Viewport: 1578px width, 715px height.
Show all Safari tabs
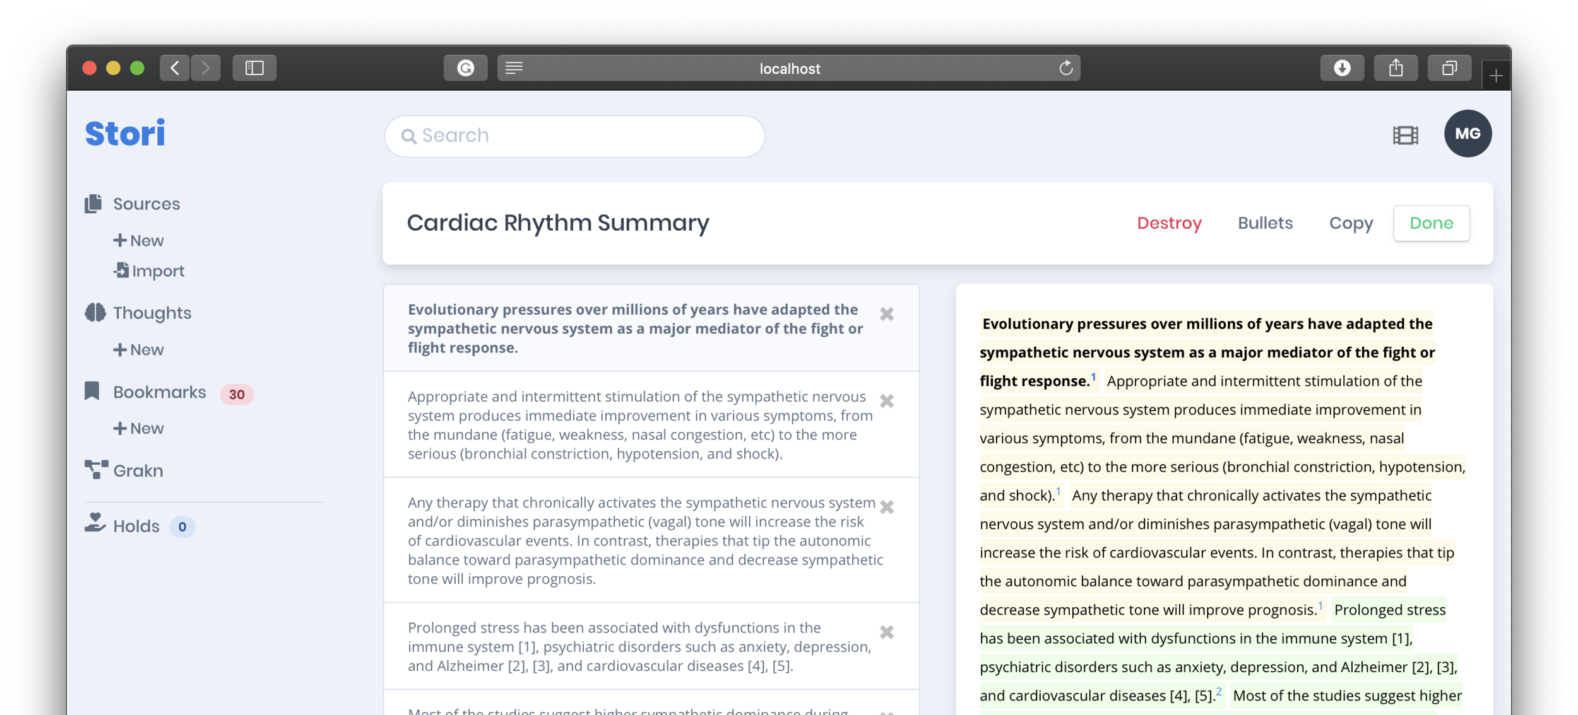tap(1449, 68)
